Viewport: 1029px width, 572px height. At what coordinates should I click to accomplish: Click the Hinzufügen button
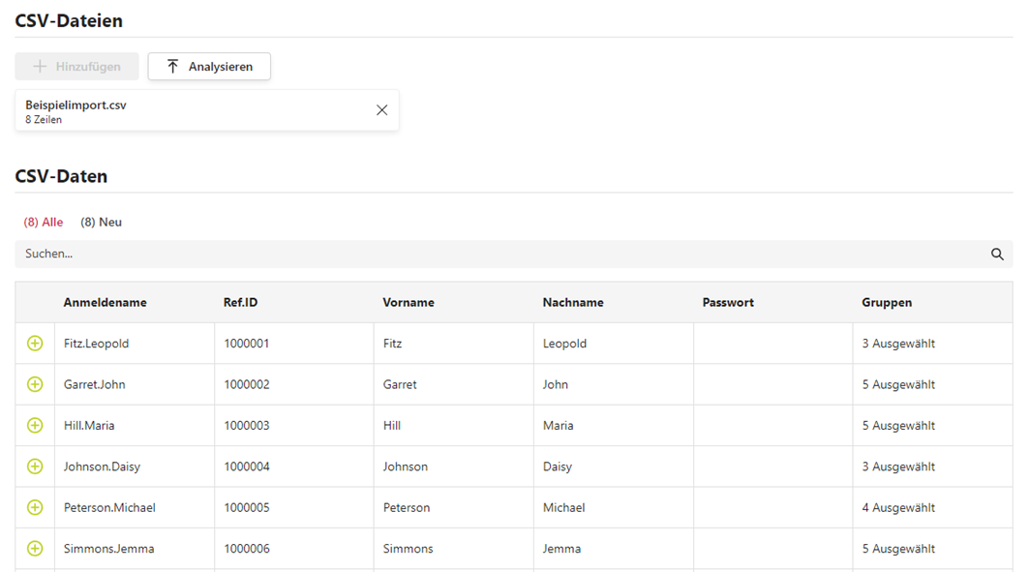pos(76,67)
